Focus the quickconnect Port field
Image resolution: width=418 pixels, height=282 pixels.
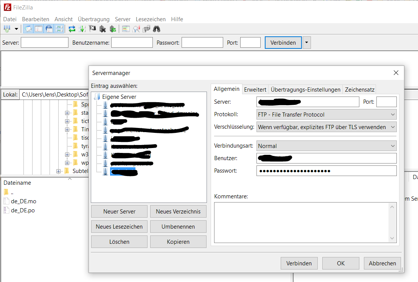250,42
